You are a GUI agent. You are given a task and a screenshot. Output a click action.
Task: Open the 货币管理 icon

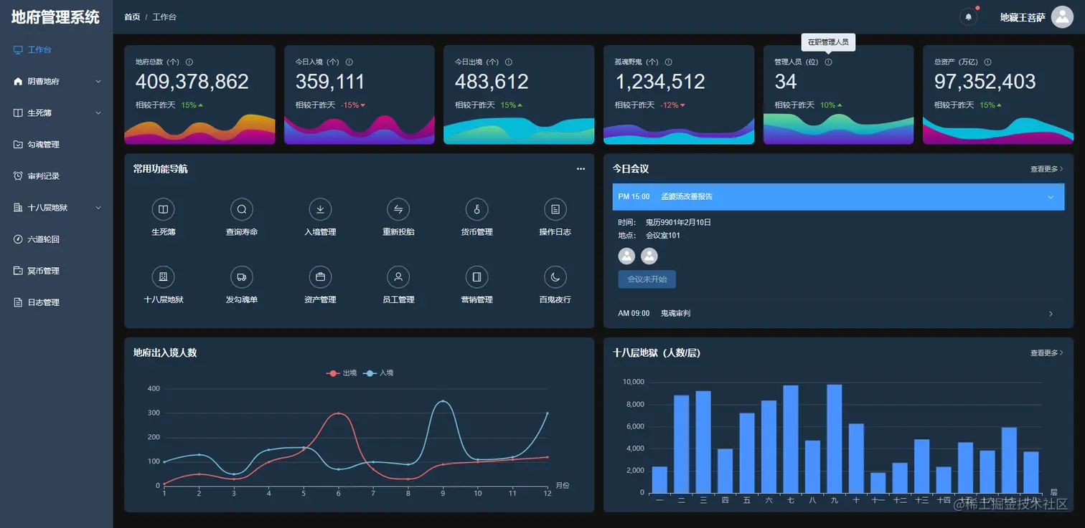pos(476,209)
